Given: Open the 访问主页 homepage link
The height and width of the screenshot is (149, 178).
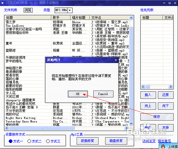Looking at the screenshot, I should pos(149,141).
